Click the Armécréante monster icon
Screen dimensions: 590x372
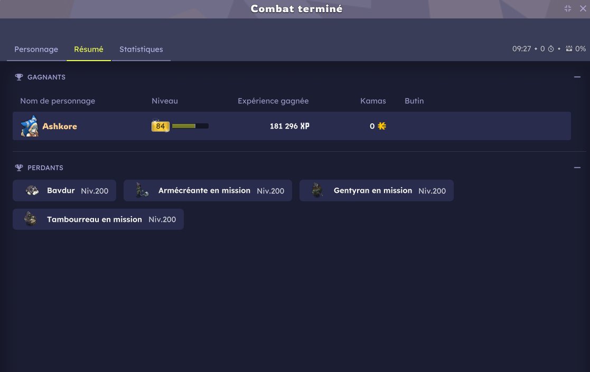tap(142, 190)
